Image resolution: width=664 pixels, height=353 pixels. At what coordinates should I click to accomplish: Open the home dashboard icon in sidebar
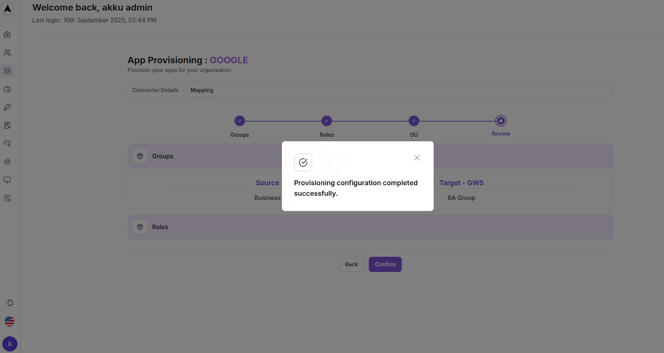point(7,34)
